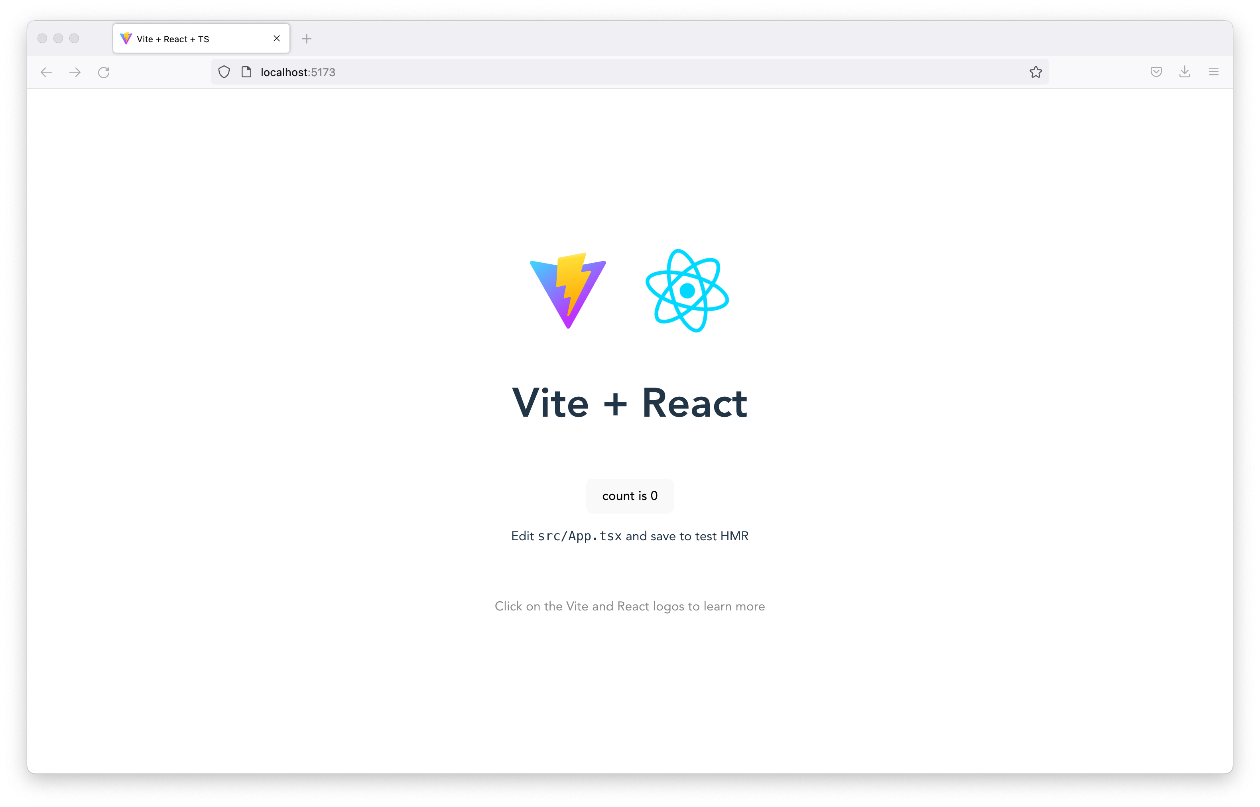Close the Vite + React + TS tab

click(277, 39)
